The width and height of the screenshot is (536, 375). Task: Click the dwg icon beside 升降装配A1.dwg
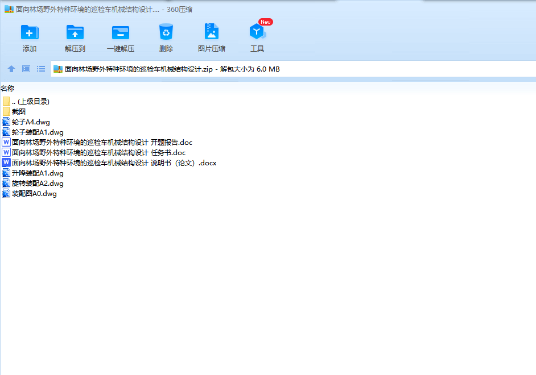click(x=6, y=173)
